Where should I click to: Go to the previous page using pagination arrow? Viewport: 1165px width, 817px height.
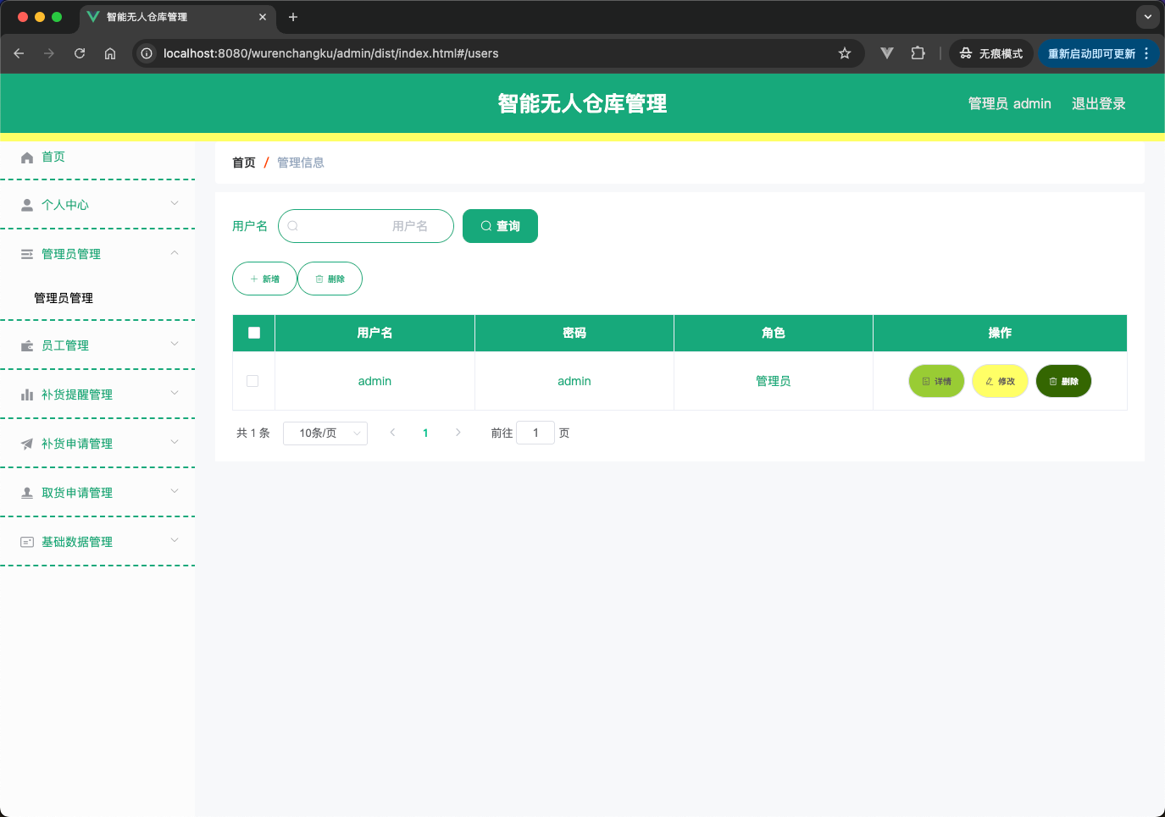392,433
